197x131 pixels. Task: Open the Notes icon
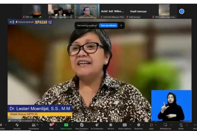coord(181,125)
